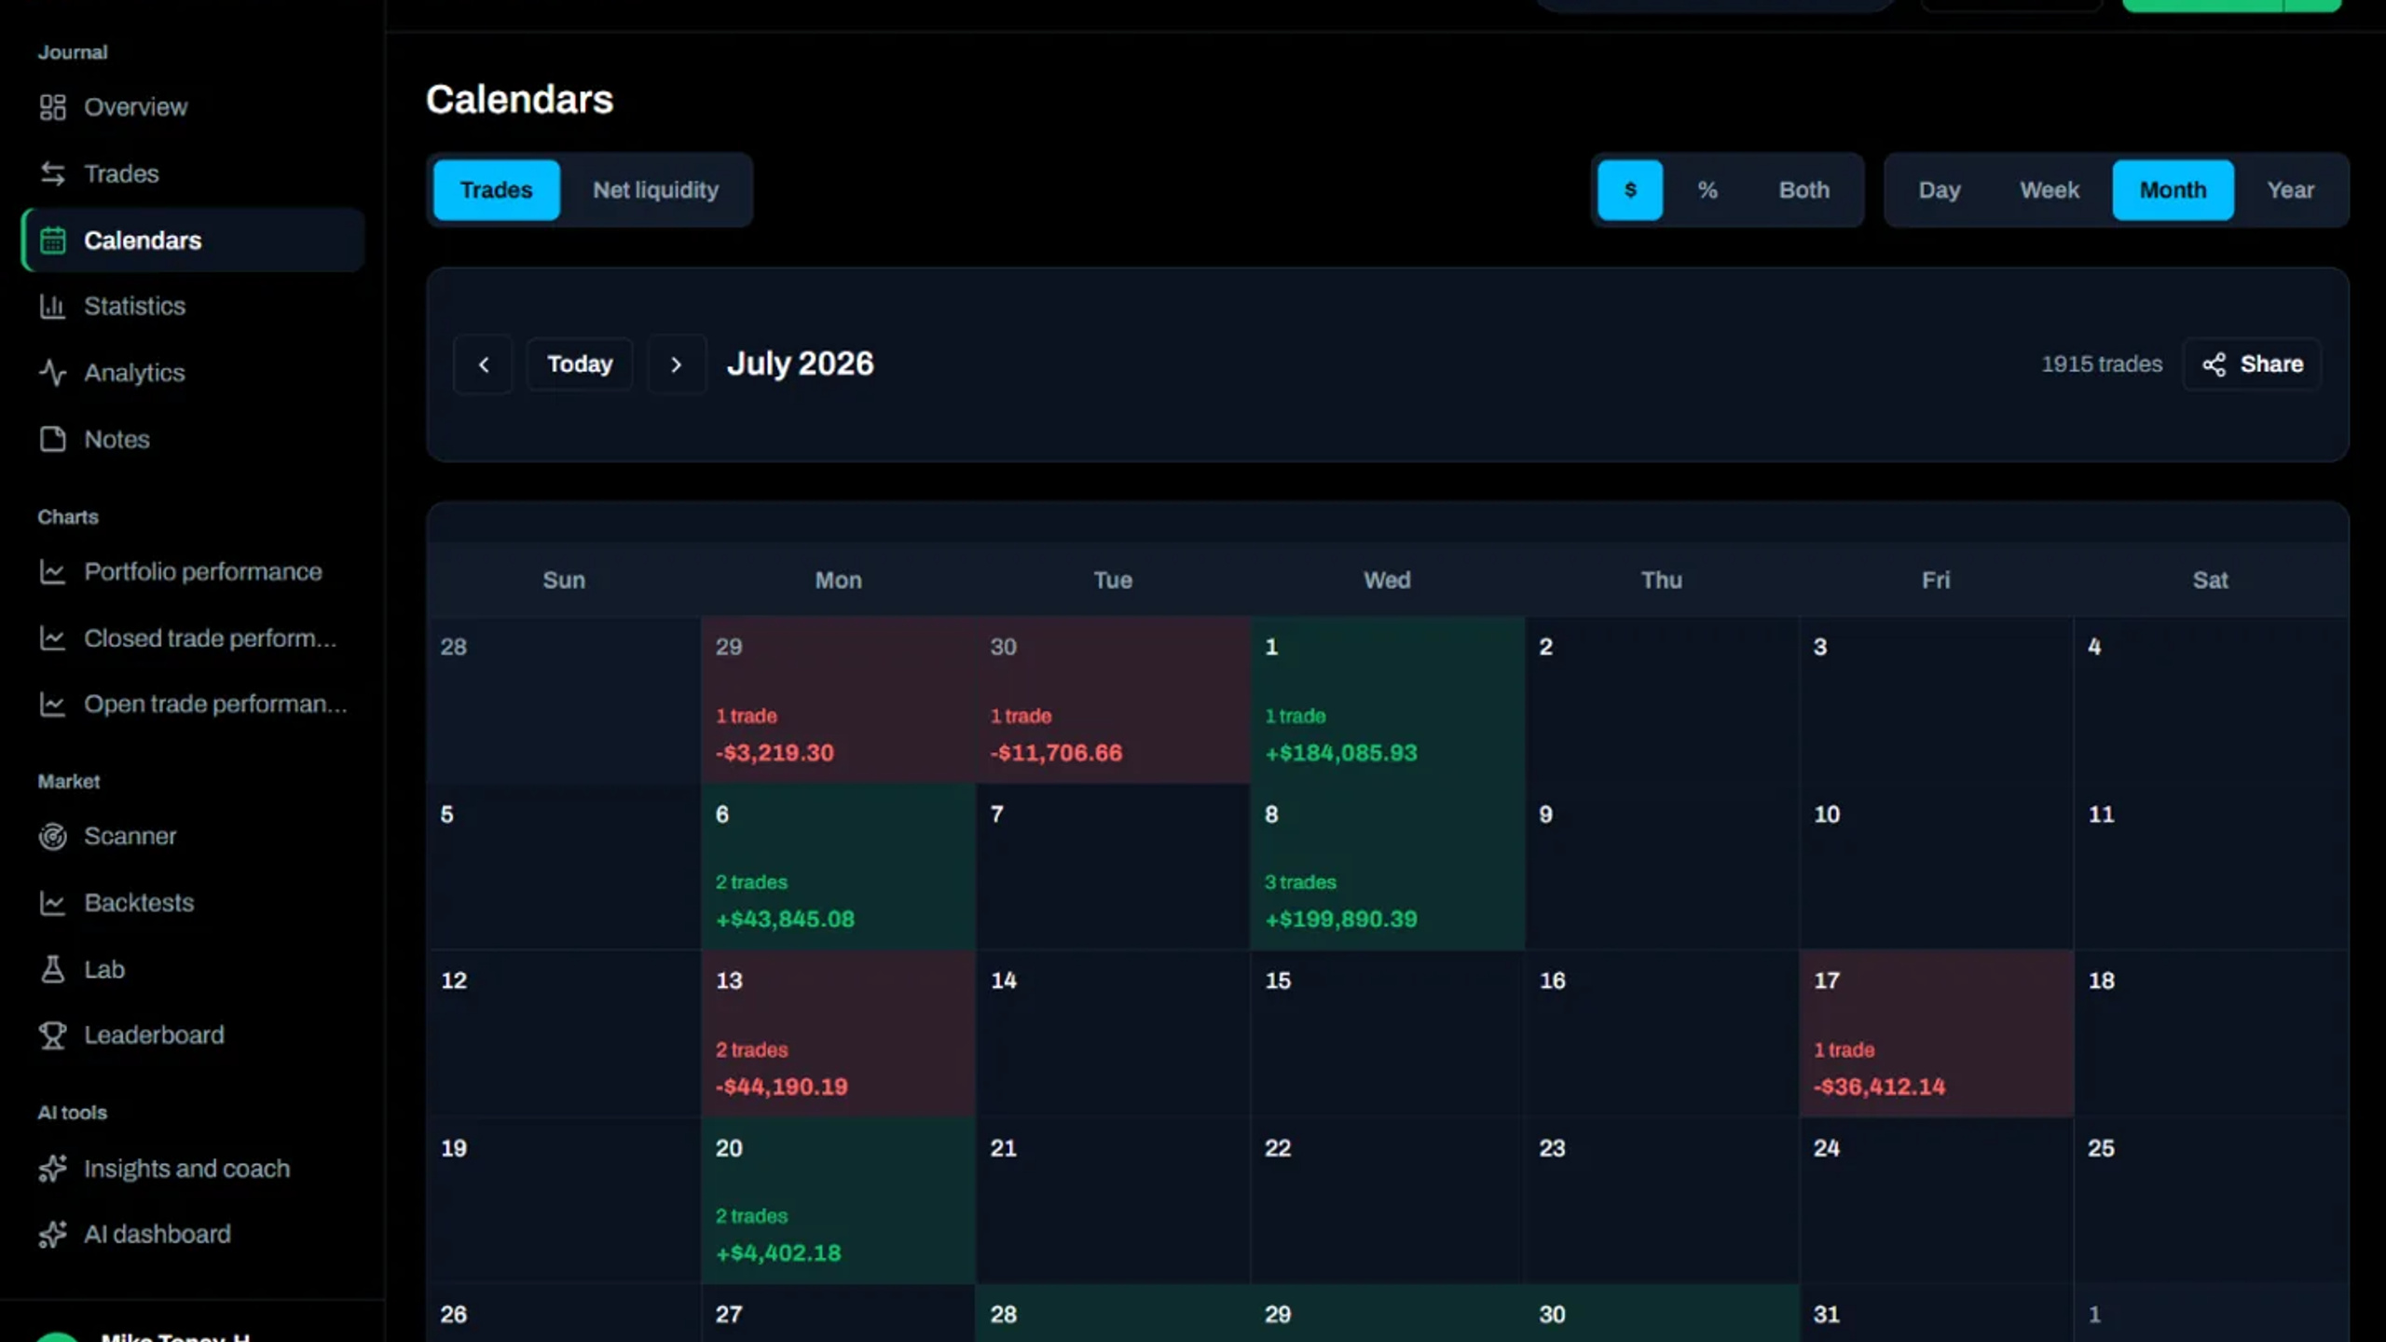Screen dimensions: 2386x1342
Task: Click the Insights and coach sparkle icon
Action: coord(52,1169)
